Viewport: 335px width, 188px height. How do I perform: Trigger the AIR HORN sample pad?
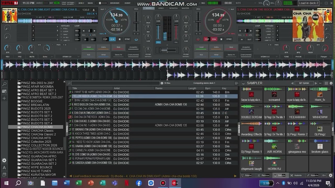(274, 147)
